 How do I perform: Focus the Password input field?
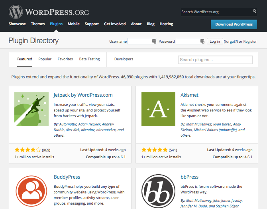(x=190, y=41)
